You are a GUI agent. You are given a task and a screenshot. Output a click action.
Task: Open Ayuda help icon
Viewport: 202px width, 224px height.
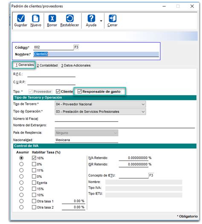click(x=91, y=18)
